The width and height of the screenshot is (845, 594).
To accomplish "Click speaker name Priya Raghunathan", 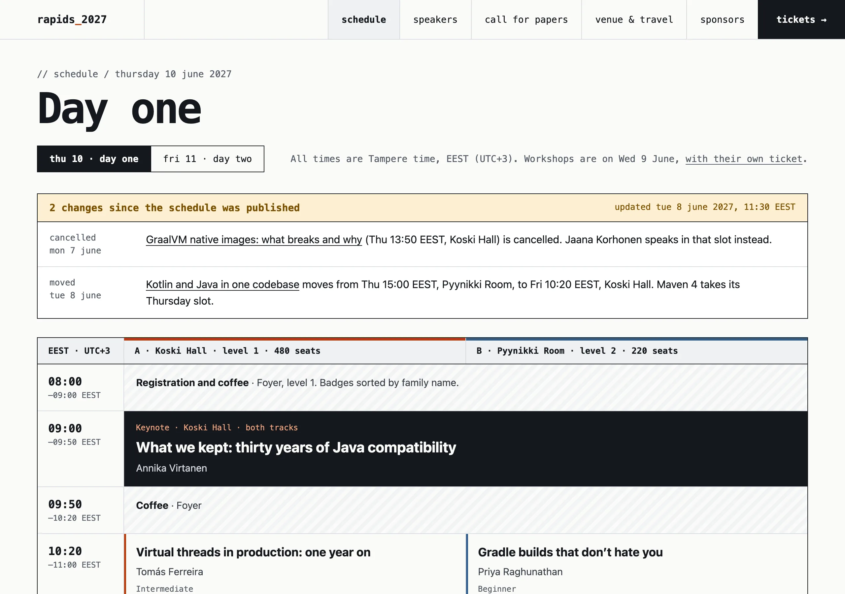I will click(521, 572).
